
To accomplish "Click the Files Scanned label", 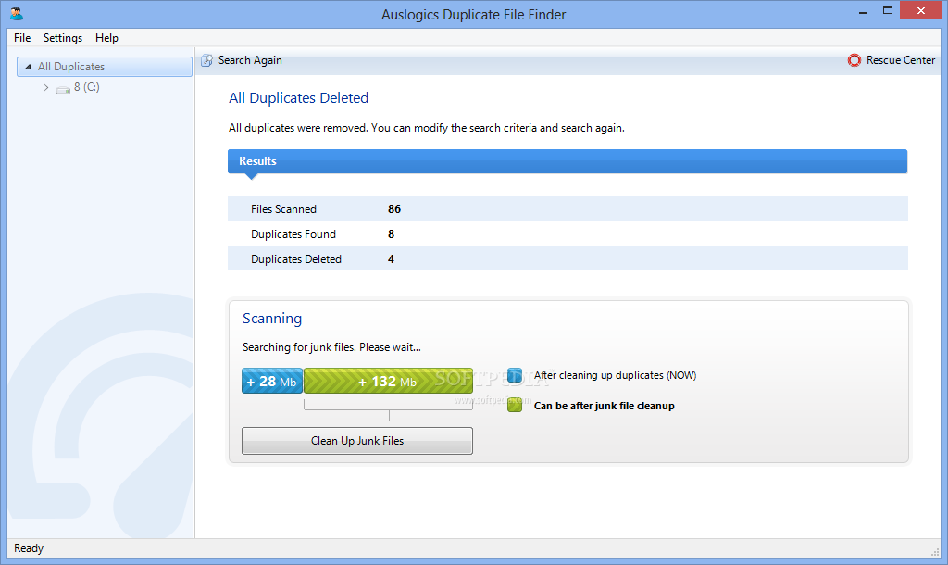I will (283, 208).
